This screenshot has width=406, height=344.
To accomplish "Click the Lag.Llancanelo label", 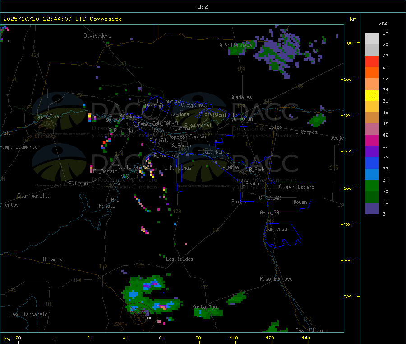I will click(x=29, y=314).
